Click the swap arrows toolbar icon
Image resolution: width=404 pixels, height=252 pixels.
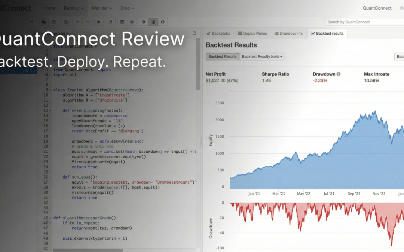(132, 22)
